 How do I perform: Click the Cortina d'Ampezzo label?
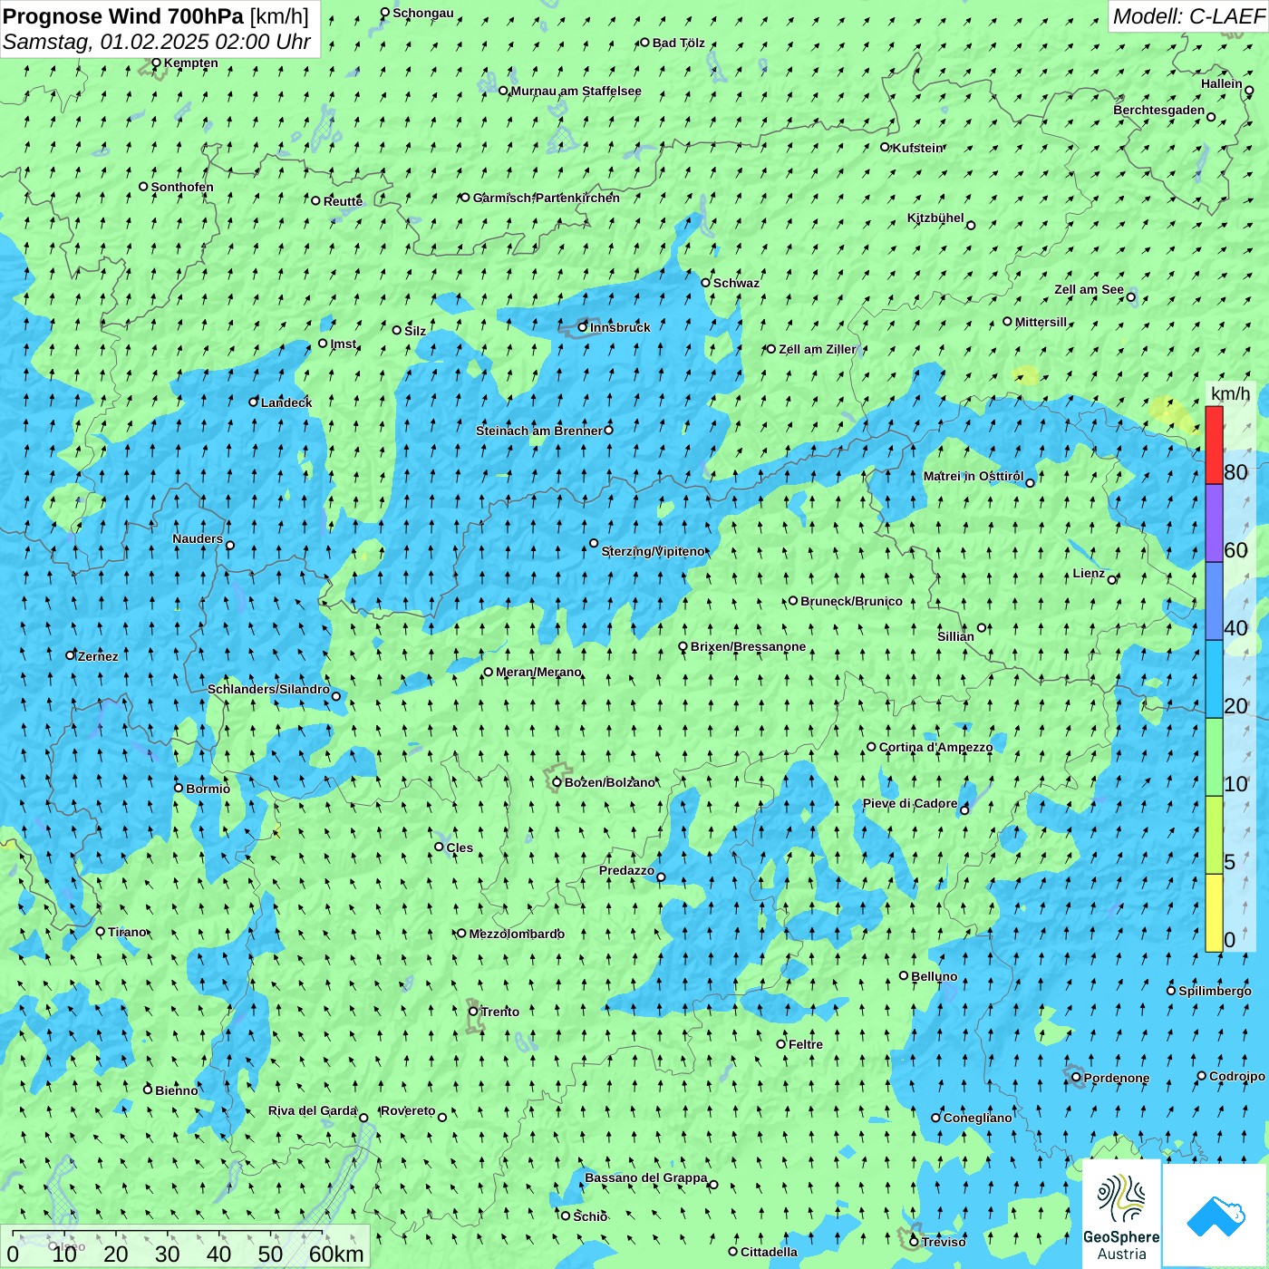(935, 747)
